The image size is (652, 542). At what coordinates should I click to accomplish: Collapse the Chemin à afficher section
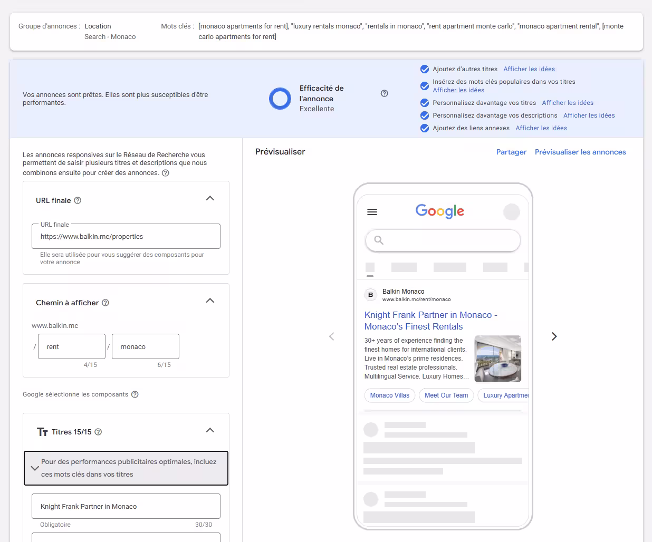pos(209,301)
